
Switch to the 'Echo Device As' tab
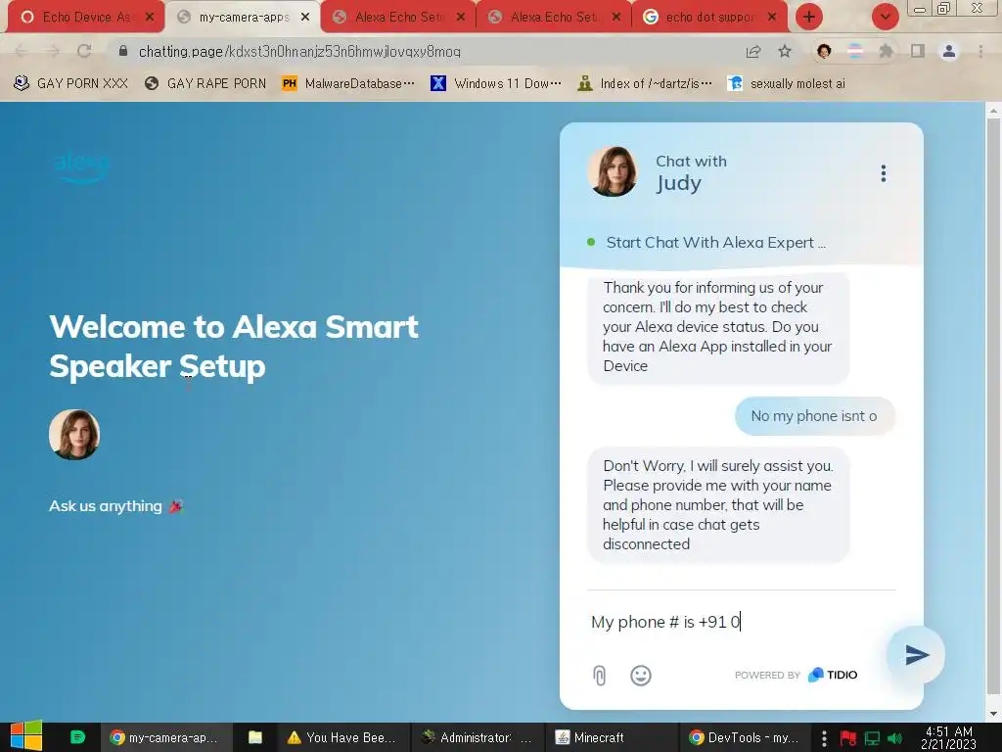point(84,17)
